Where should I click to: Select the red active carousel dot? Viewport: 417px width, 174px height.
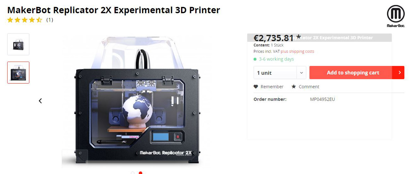(x=140, y=173)
